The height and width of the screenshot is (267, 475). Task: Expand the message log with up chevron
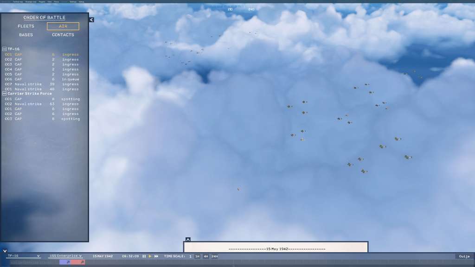pos(188,240)
